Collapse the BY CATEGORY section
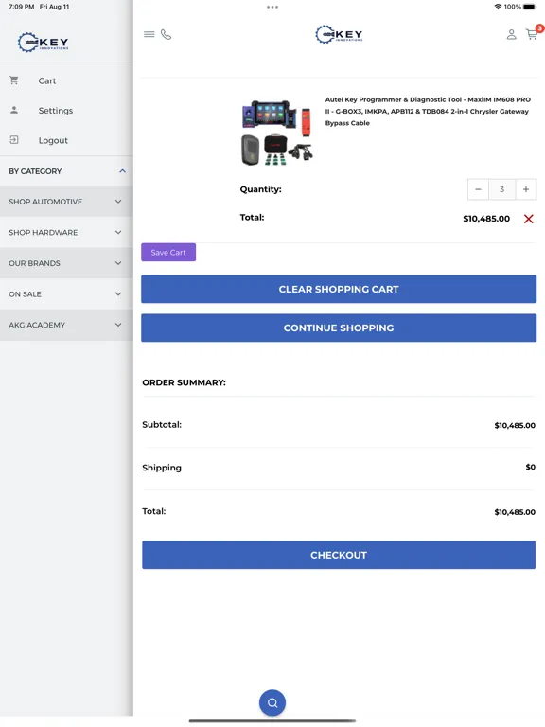 66,171
